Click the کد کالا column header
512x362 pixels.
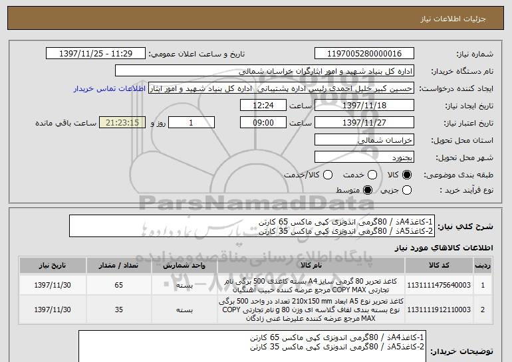439,266
